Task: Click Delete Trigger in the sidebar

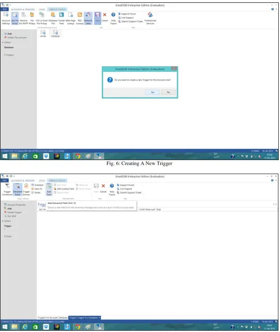Action: (13, 213)
